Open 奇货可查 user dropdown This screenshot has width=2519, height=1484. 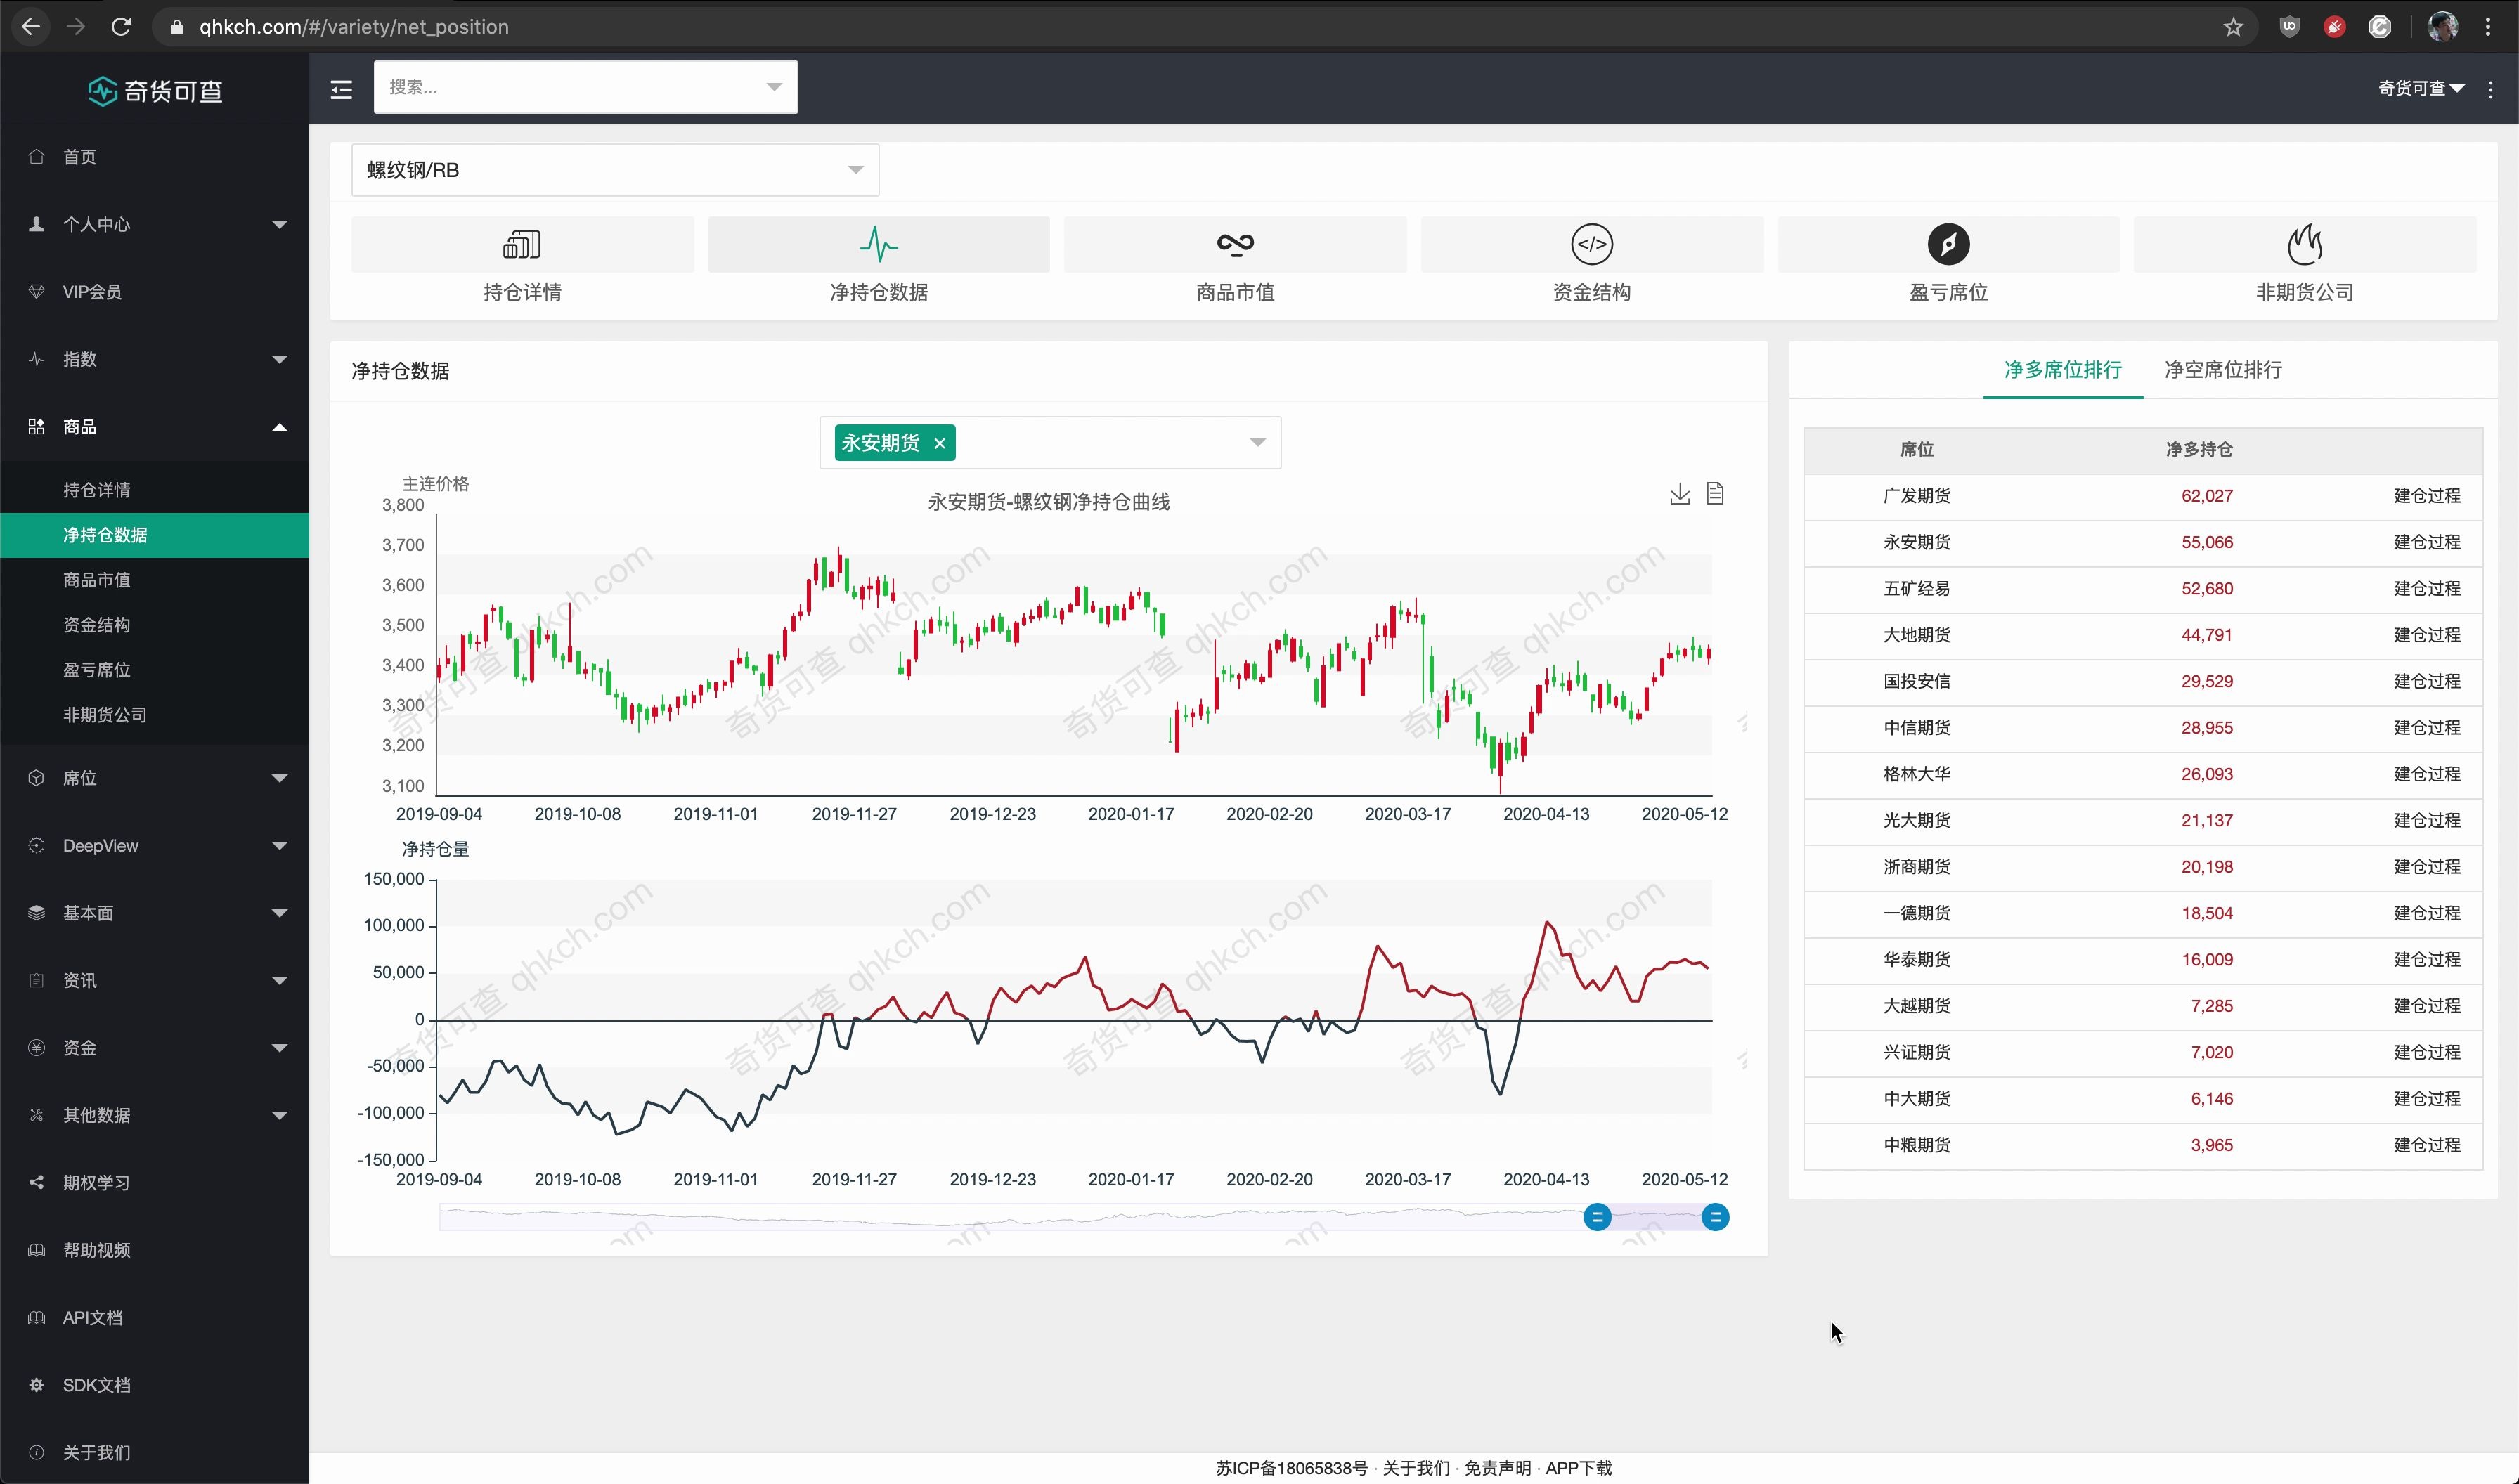pyautogui.click(x=2421, y=89)
